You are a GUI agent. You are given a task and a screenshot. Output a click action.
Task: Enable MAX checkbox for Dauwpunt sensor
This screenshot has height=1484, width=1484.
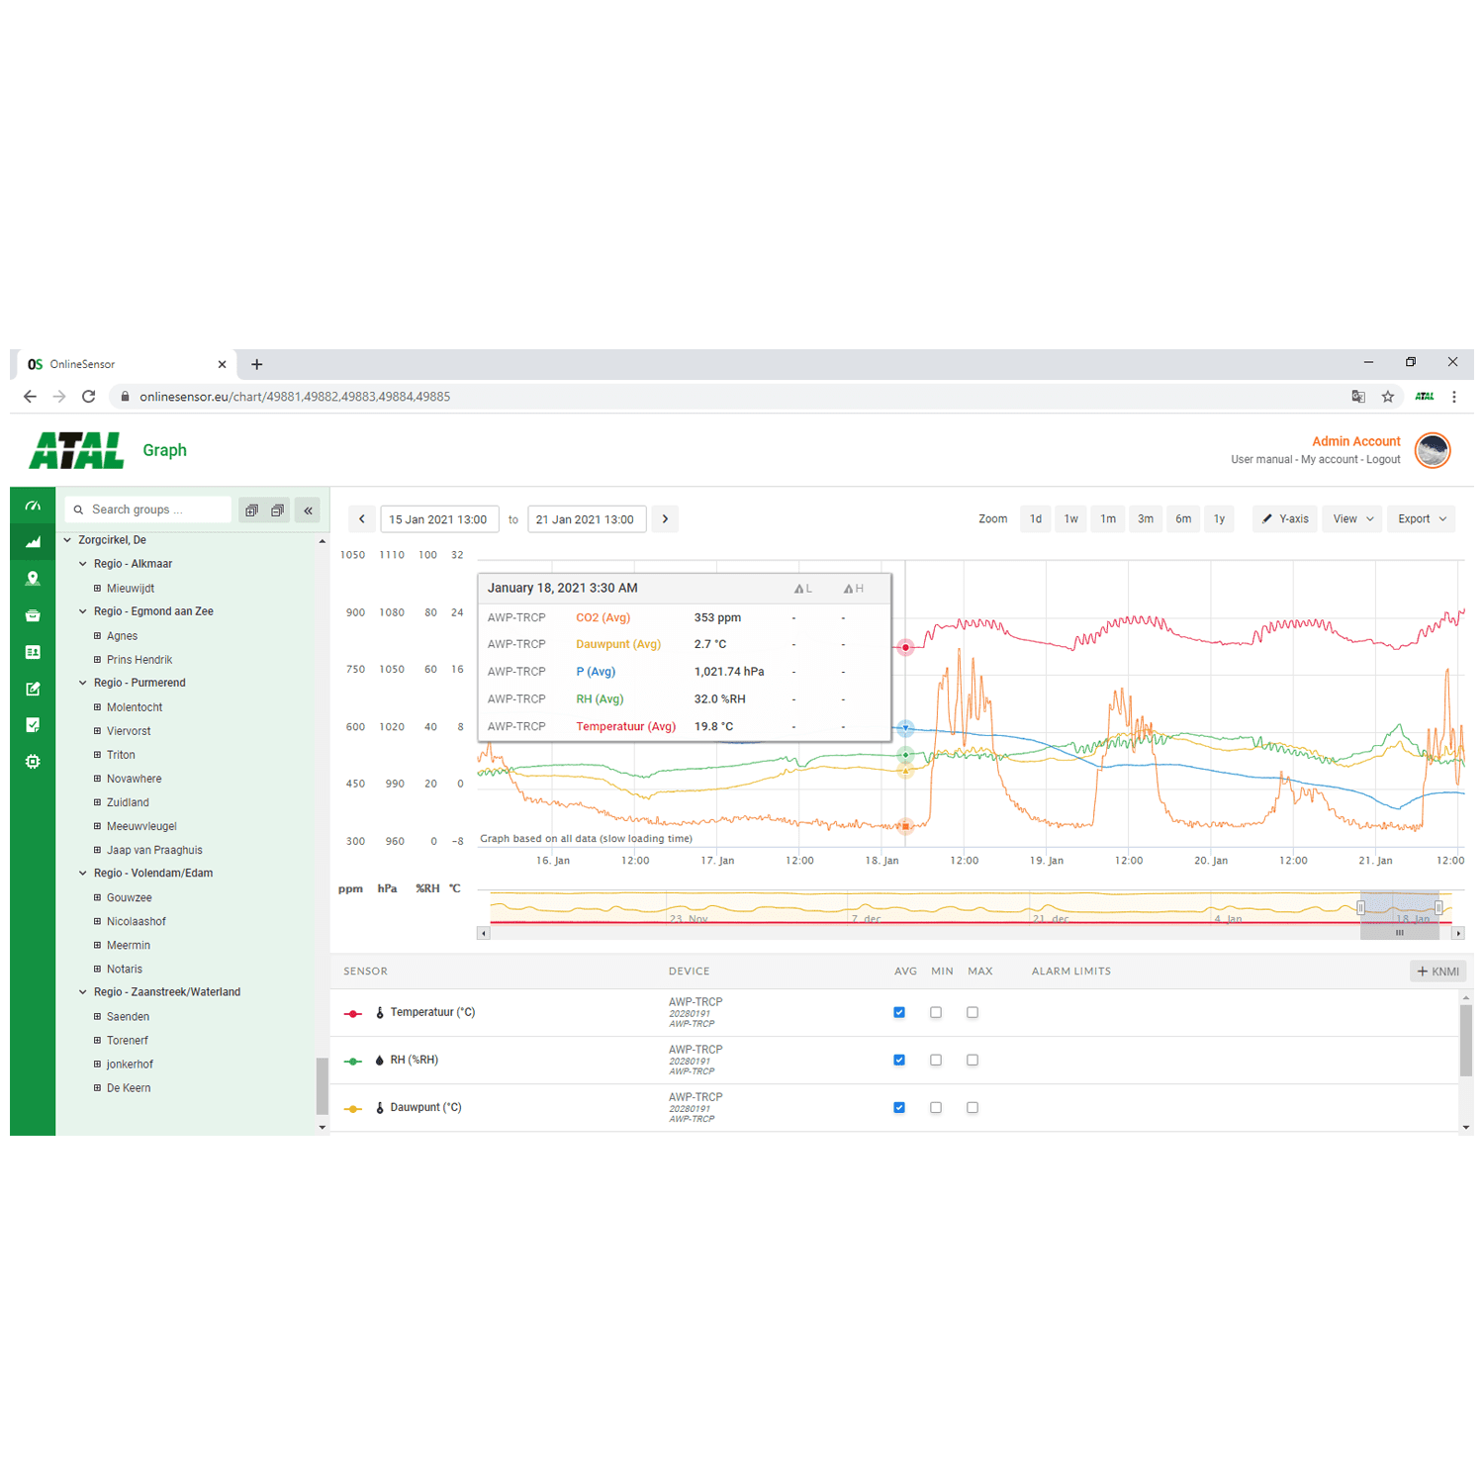(973, 1107)
